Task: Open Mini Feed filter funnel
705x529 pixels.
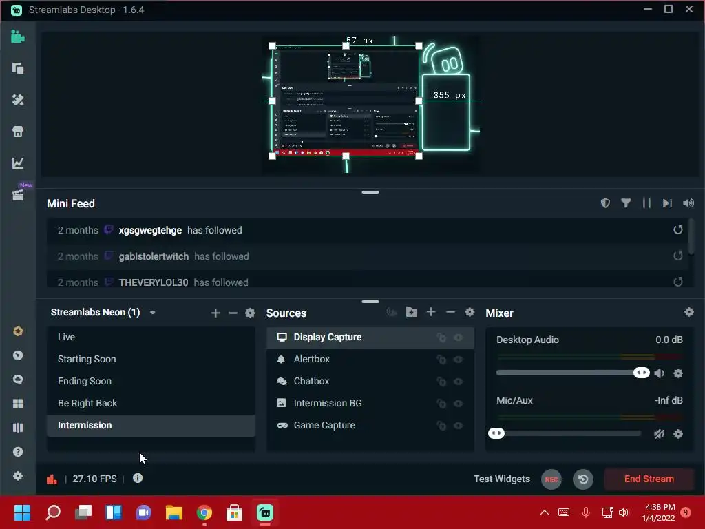Action: (626, 203)
